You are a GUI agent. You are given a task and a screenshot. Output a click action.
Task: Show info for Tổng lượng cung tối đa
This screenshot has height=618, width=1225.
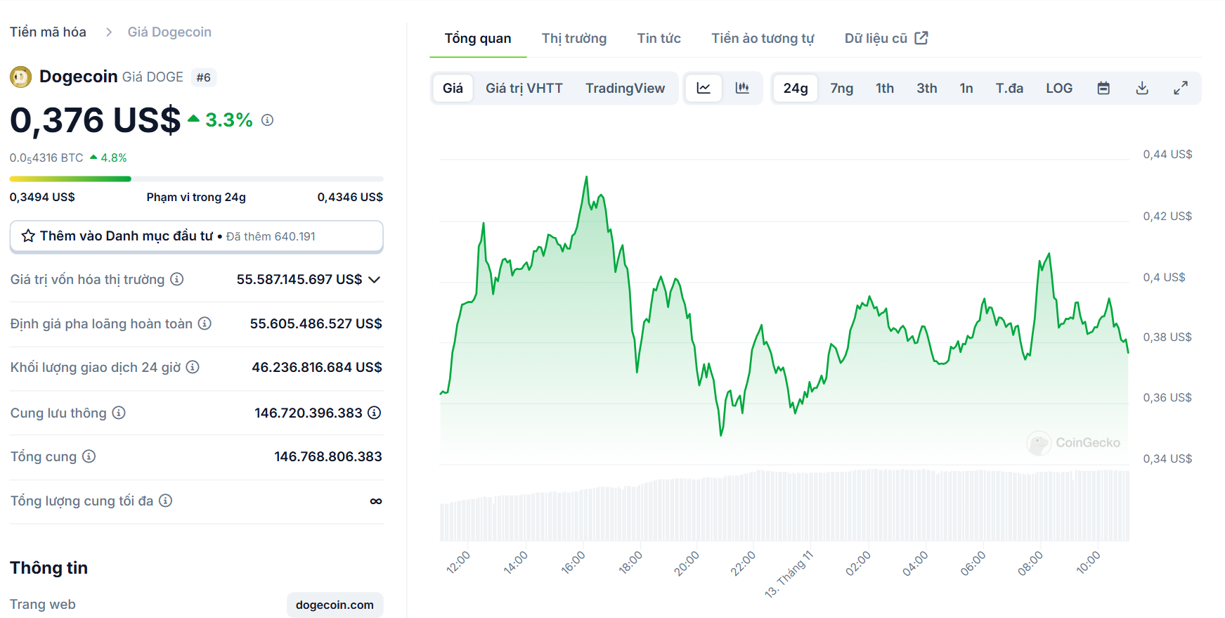click(165, 501)
